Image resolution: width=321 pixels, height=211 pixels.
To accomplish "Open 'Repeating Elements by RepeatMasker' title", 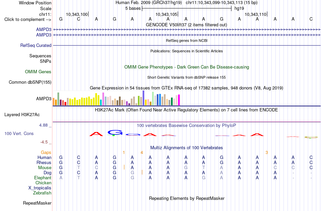I will 187,198.
